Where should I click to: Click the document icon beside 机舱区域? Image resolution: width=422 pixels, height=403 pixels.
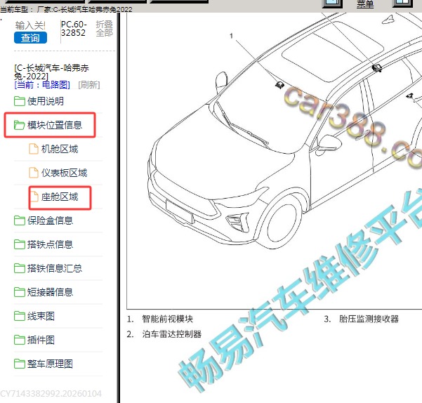point(34,149)
